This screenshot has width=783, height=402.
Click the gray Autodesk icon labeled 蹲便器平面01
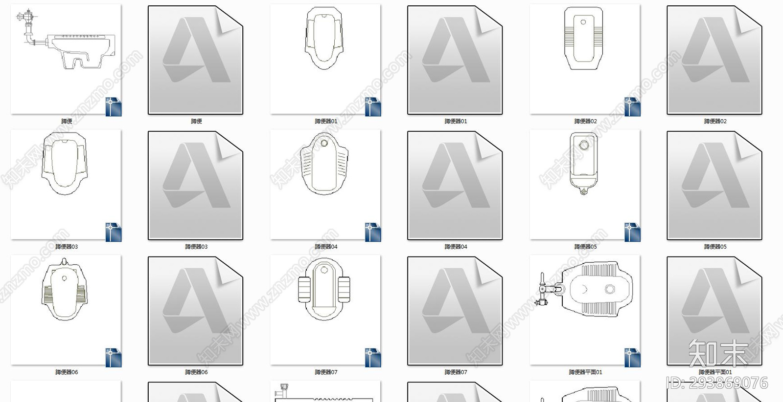point(714,311)
